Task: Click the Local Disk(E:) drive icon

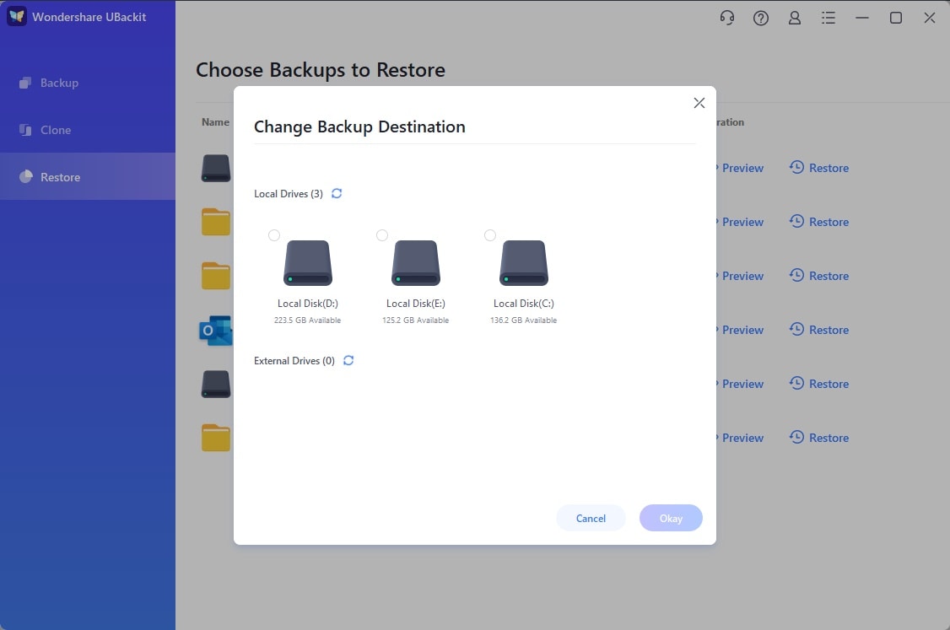Action: (416, 263)
